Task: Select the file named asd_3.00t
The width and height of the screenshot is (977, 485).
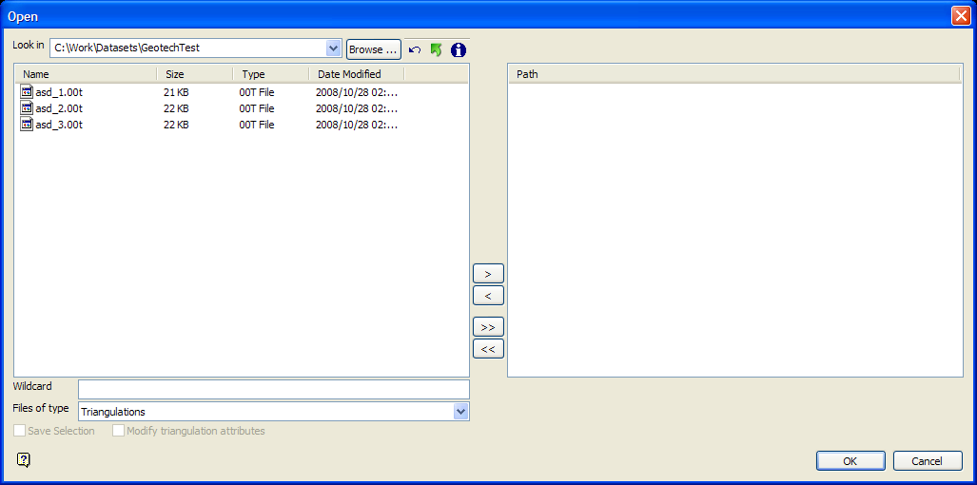Action: click(x=59, y=125)
